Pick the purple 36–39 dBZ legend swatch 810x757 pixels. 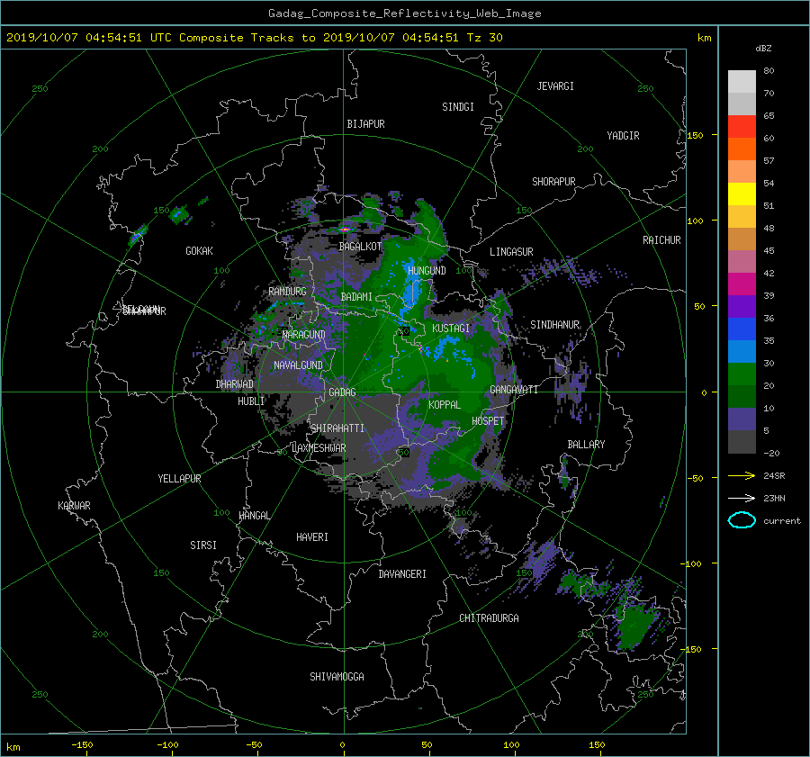[742, 306]
